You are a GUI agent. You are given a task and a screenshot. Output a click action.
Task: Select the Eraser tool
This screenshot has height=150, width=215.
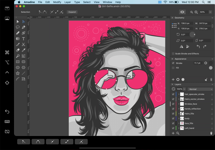[18, 50]
